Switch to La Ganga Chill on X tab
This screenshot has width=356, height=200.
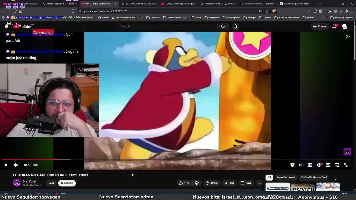click(139, 4)
